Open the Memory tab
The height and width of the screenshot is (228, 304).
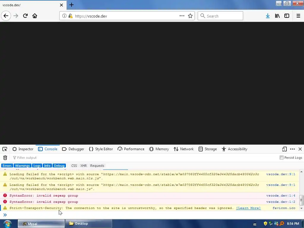click(159, 149)
